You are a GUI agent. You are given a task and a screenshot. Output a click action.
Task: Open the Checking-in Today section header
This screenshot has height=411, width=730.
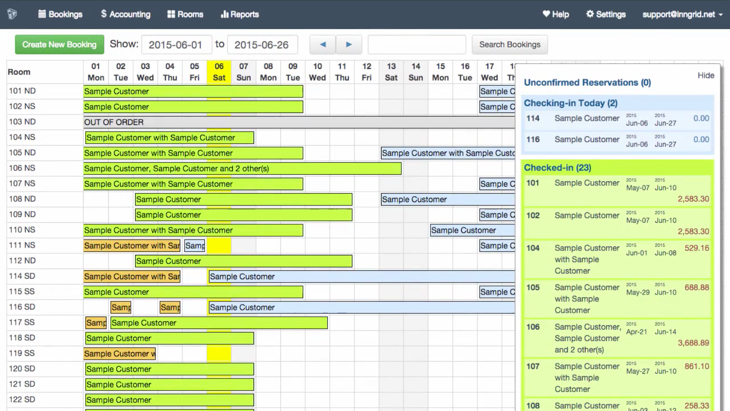(570, 103)
